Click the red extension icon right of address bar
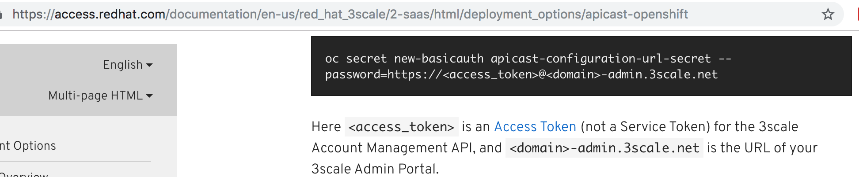 tap(857, 15)
